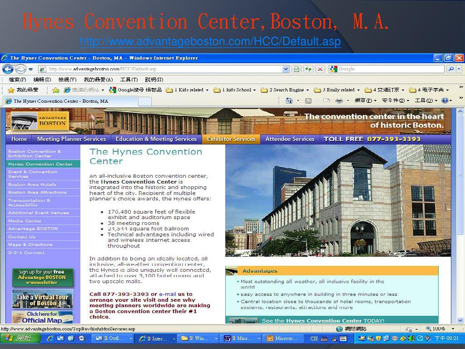Expand the 1 kids School favorites folder

click(x=235, y=90)
